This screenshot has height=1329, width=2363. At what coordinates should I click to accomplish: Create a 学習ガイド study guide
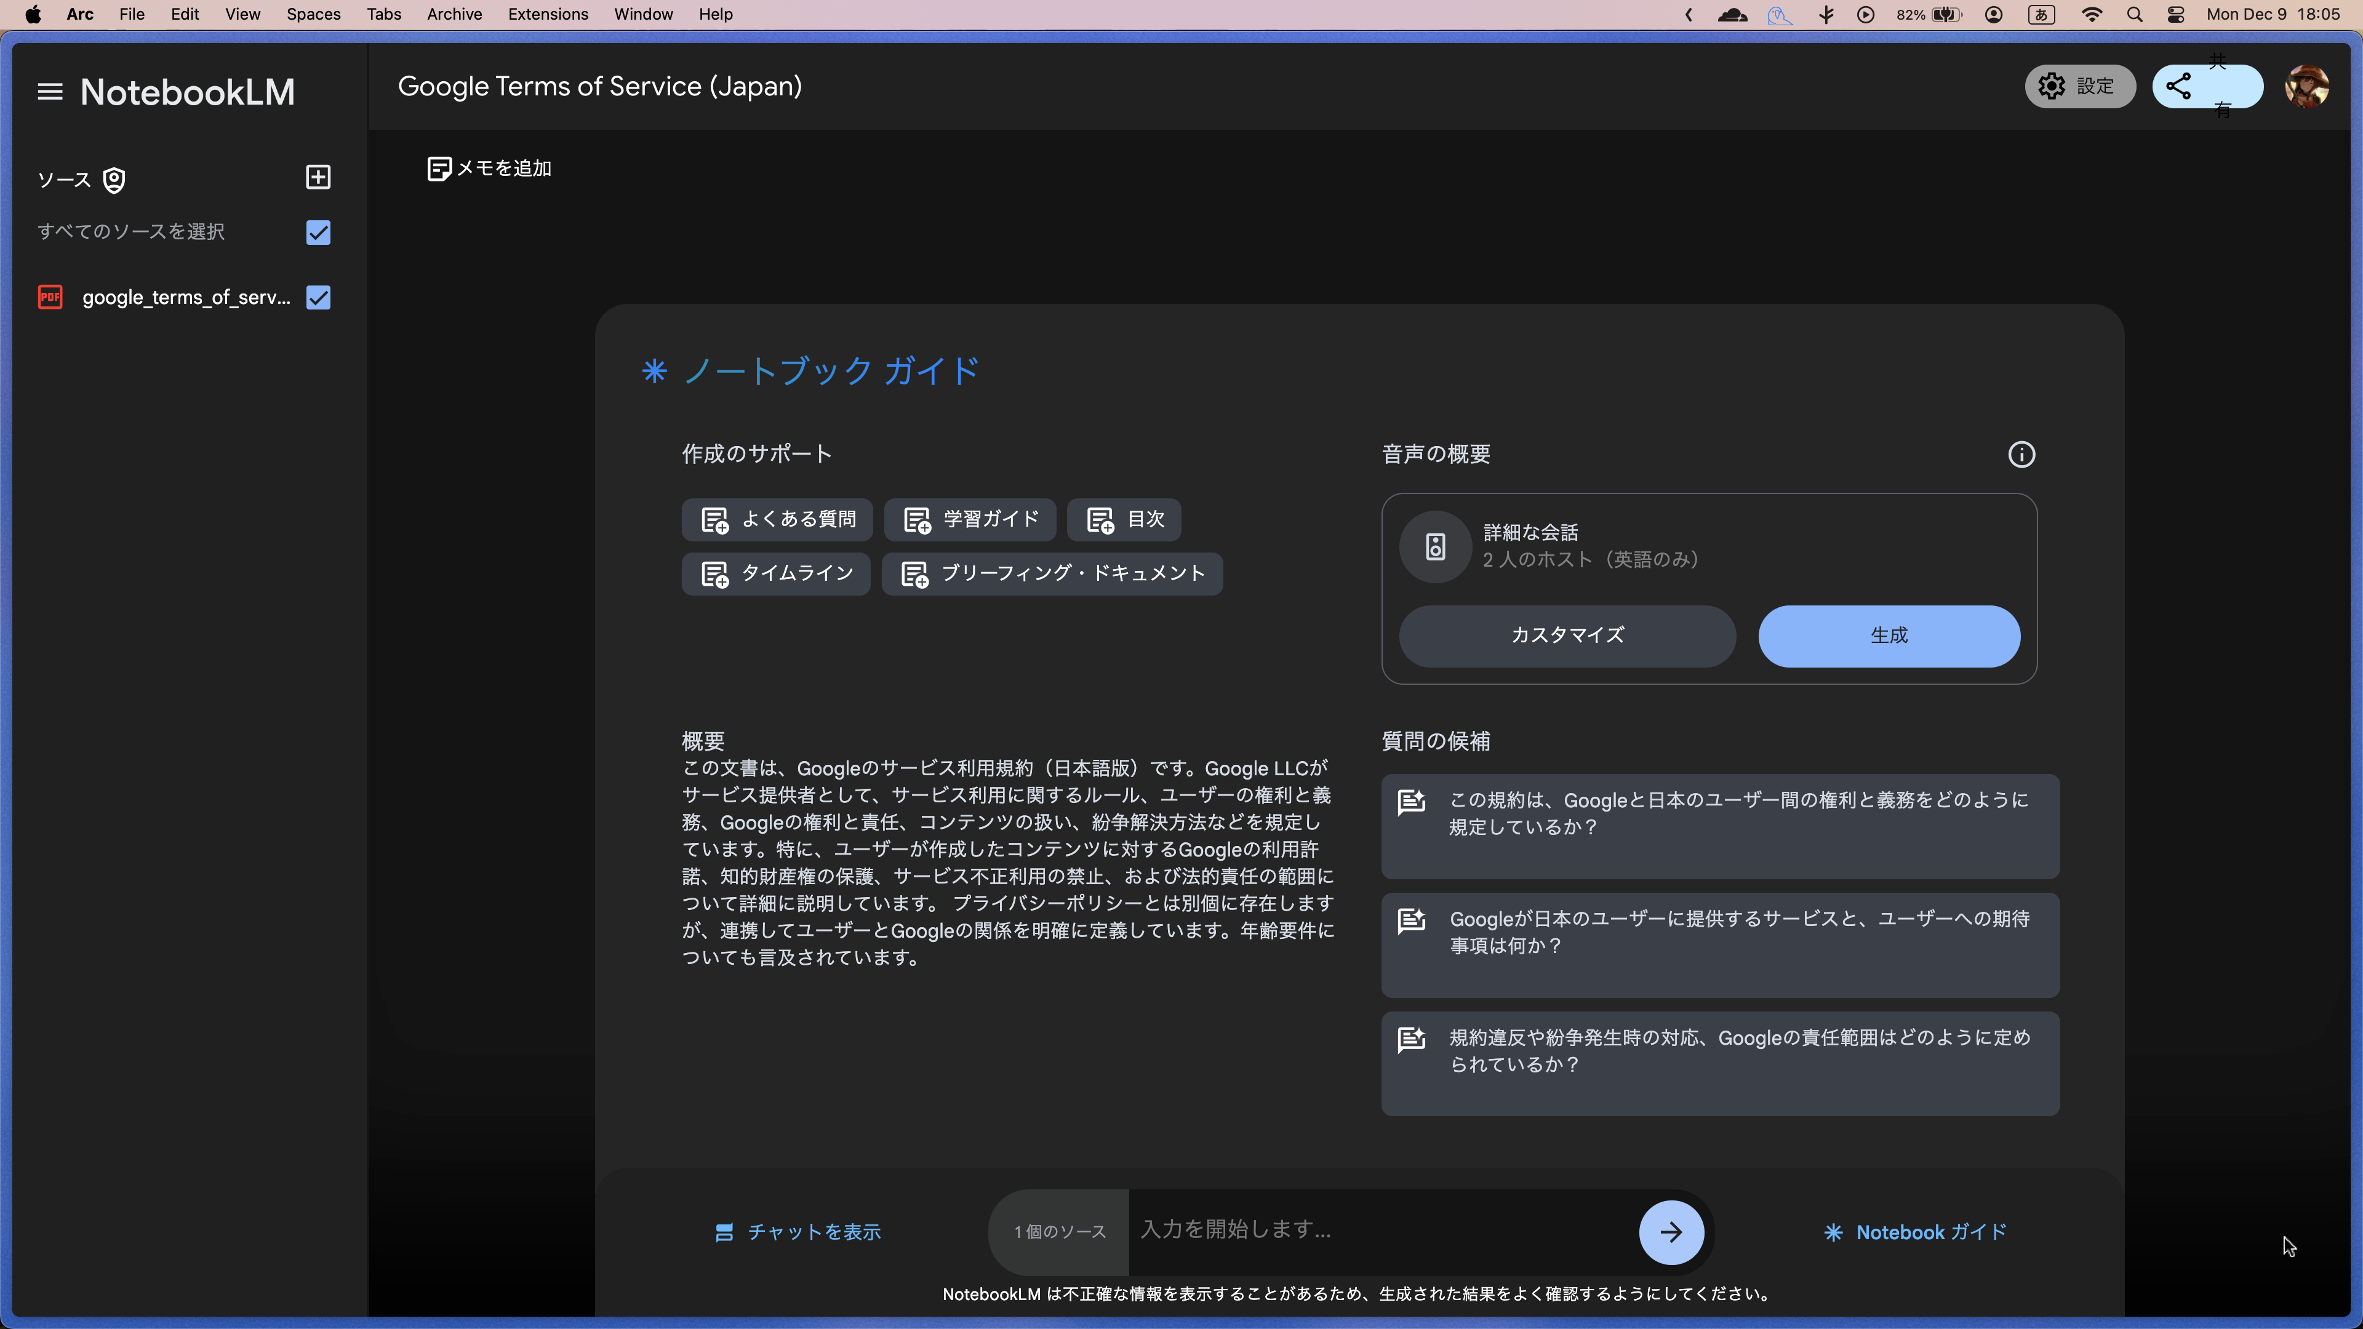click(x=970, y=519)
